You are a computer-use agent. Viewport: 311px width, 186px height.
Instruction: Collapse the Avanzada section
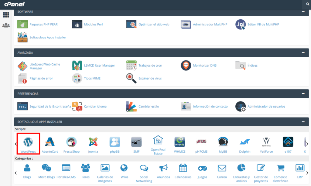[x=303, y=52]
